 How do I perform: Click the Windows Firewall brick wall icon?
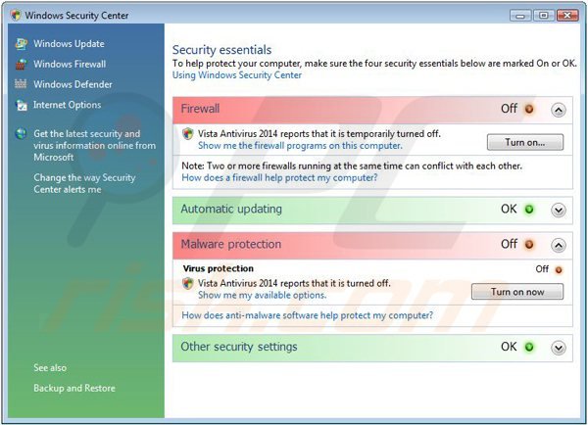tap(21, 64)
